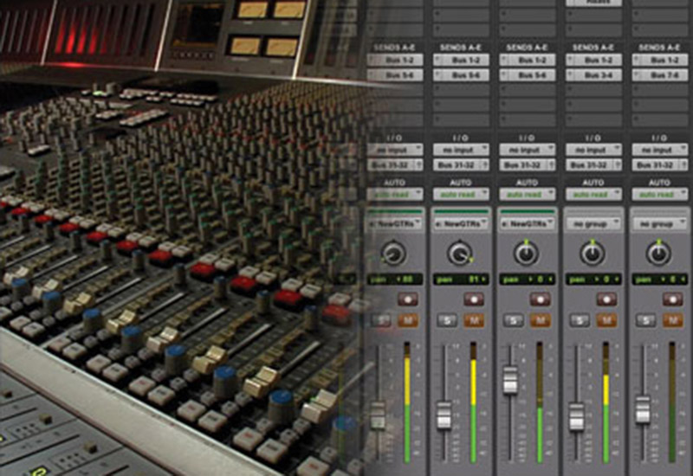The width and height of the screenshot is (693, 476).
Task: Click the volume fader on the third strip
Action: click(x=510, y=380)
